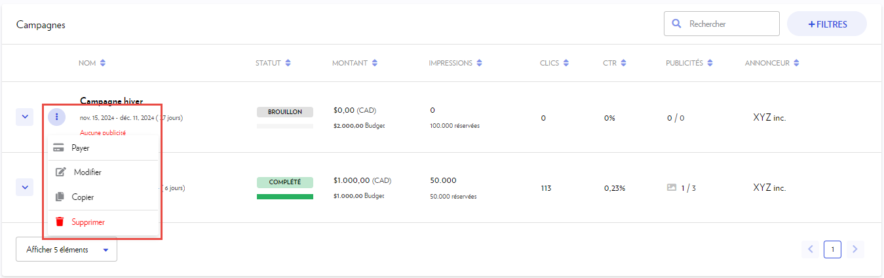
Task: Click the magnifying glass search icon
Action: [676, 24]
